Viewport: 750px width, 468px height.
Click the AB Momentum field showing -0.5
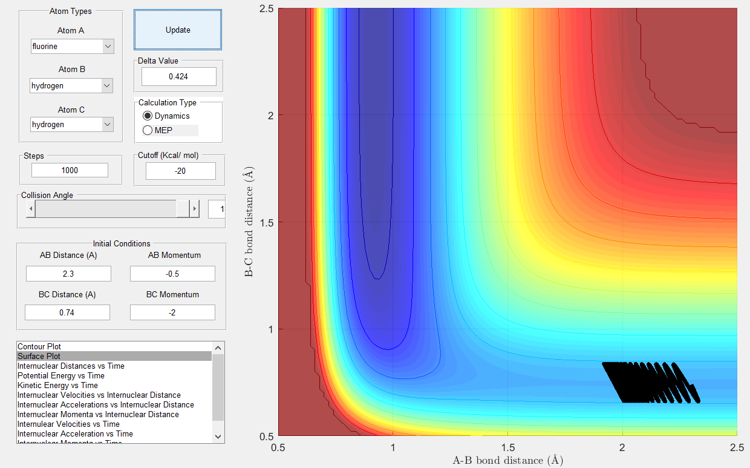172,274
